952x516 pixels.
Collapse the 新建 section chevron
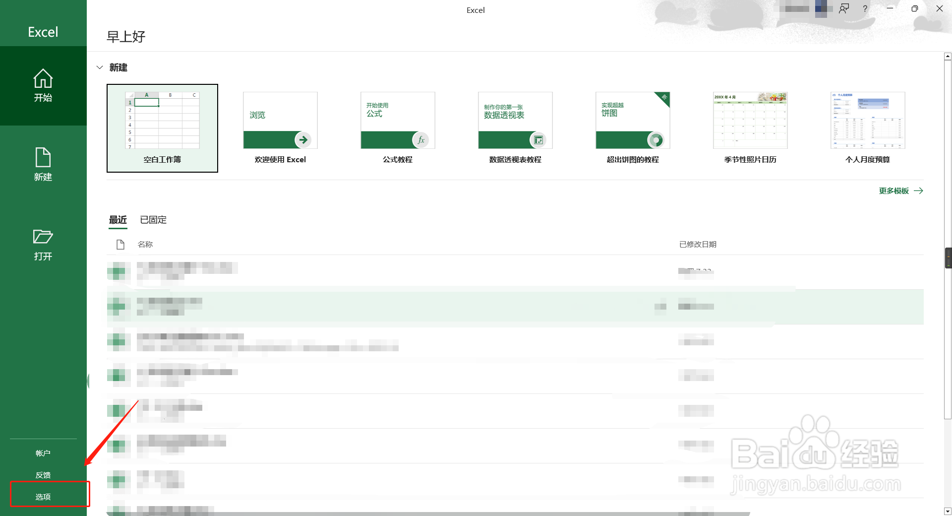point(100,67)
